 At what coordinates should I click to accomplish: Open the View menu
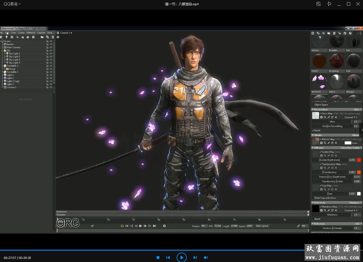point(13,33)
